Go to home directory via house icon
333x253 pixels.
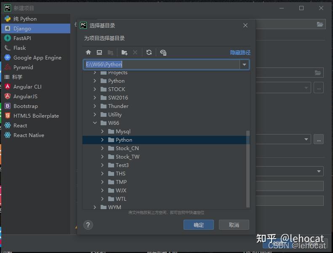pos(88,52)
